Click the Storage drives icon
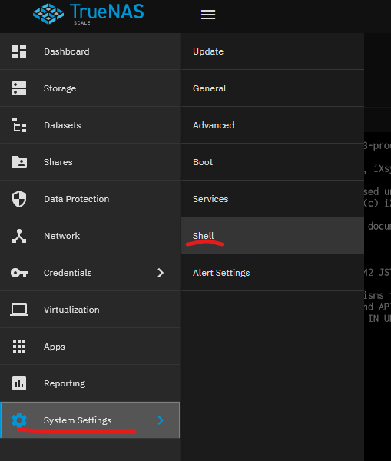Screen dimensions: 391x461 coord(19,88)
